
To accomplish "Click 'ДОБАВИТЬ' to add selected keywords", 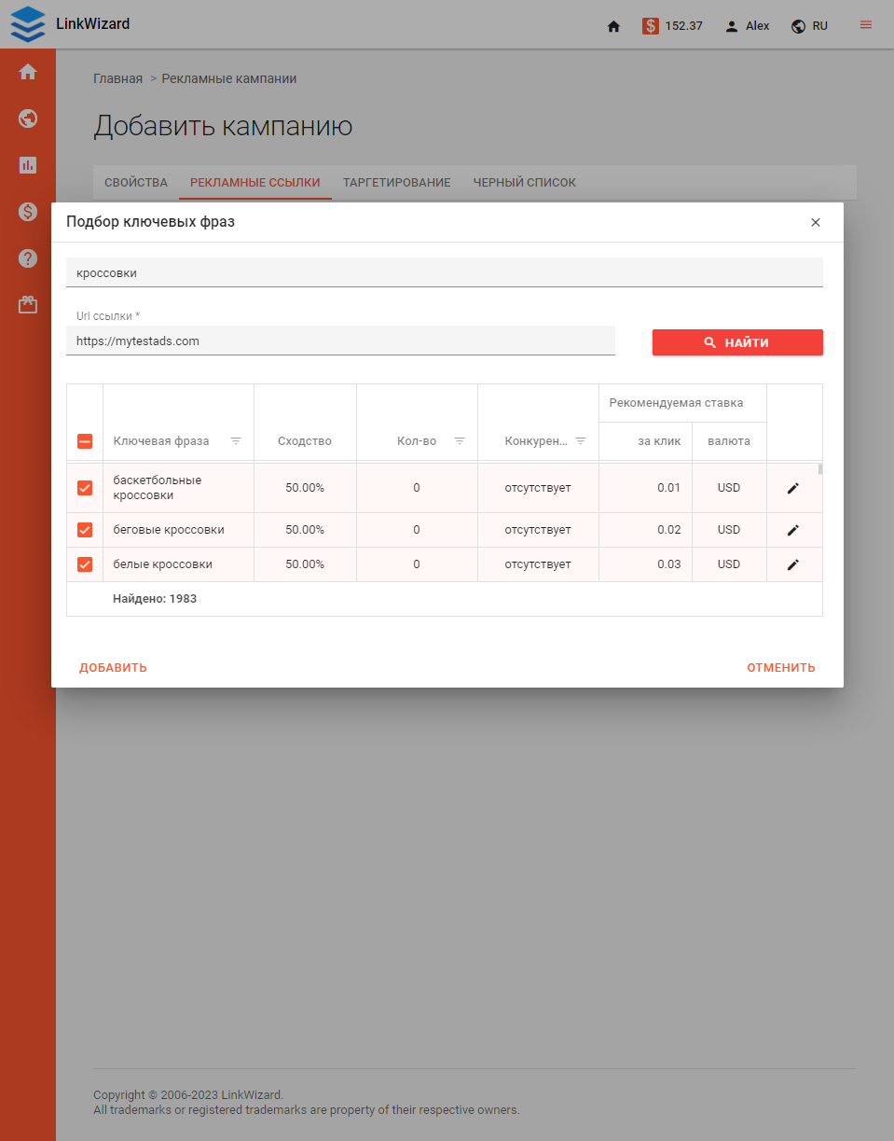I will coord(113,667).
